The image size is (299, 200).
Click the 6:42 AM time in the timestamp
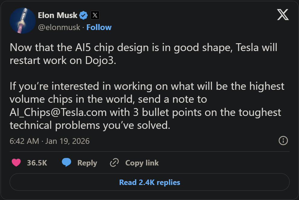pyautogui.click(x=24, y=141)
